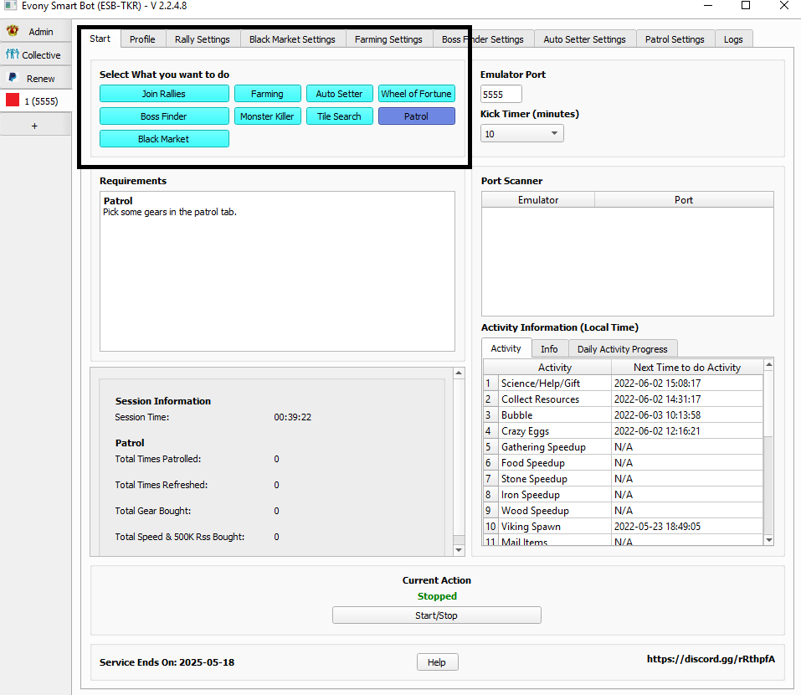801x695 pixels.
Task: Toggle the Boss Finder option
Action: tap(164, 116)
